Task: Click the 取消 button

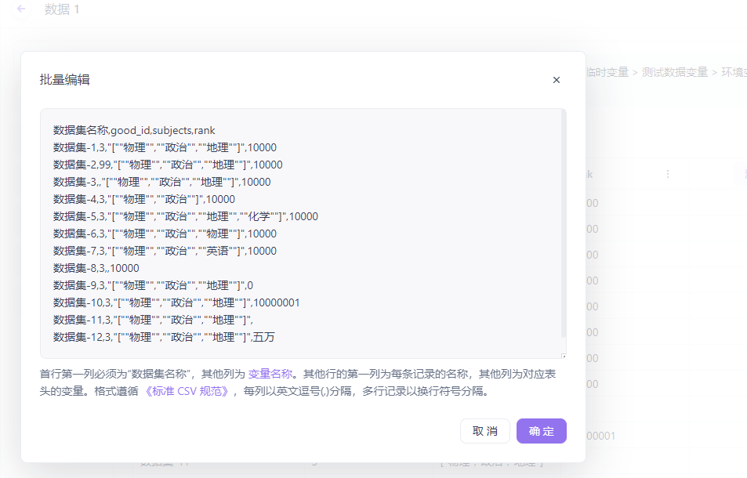Action: (485, 431)
